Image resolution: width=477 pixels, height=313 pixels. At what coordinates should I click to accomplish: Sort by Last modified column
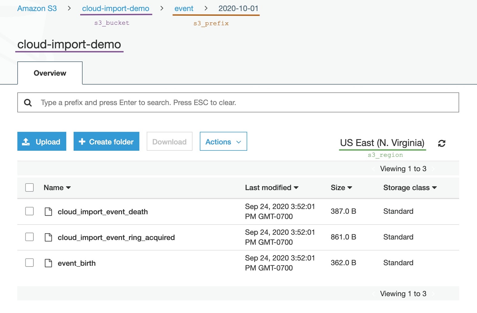[x=272, y=188]
